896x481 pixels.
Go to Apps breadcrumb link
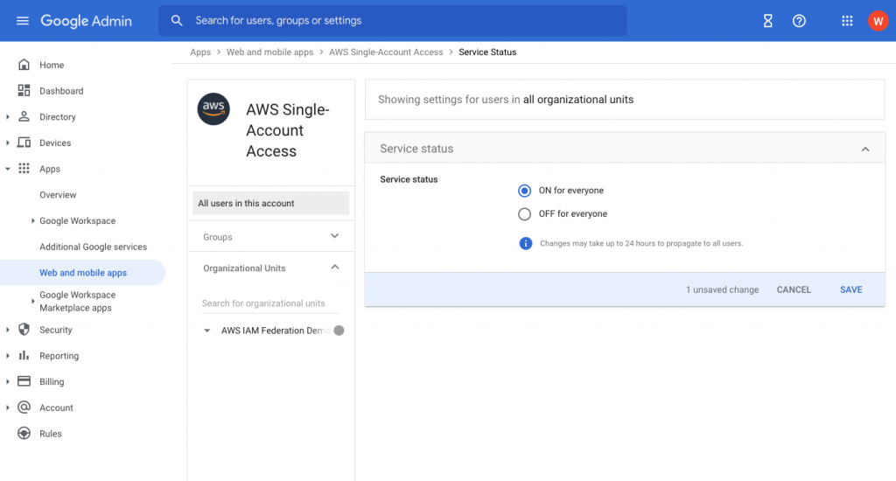click(200, 52)
